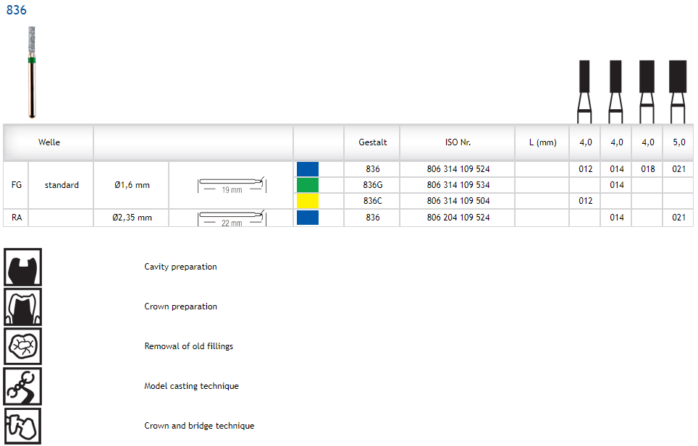Select the yellow grit swatch for 836C
Viewport: 698px width, 446px height.
308,201
